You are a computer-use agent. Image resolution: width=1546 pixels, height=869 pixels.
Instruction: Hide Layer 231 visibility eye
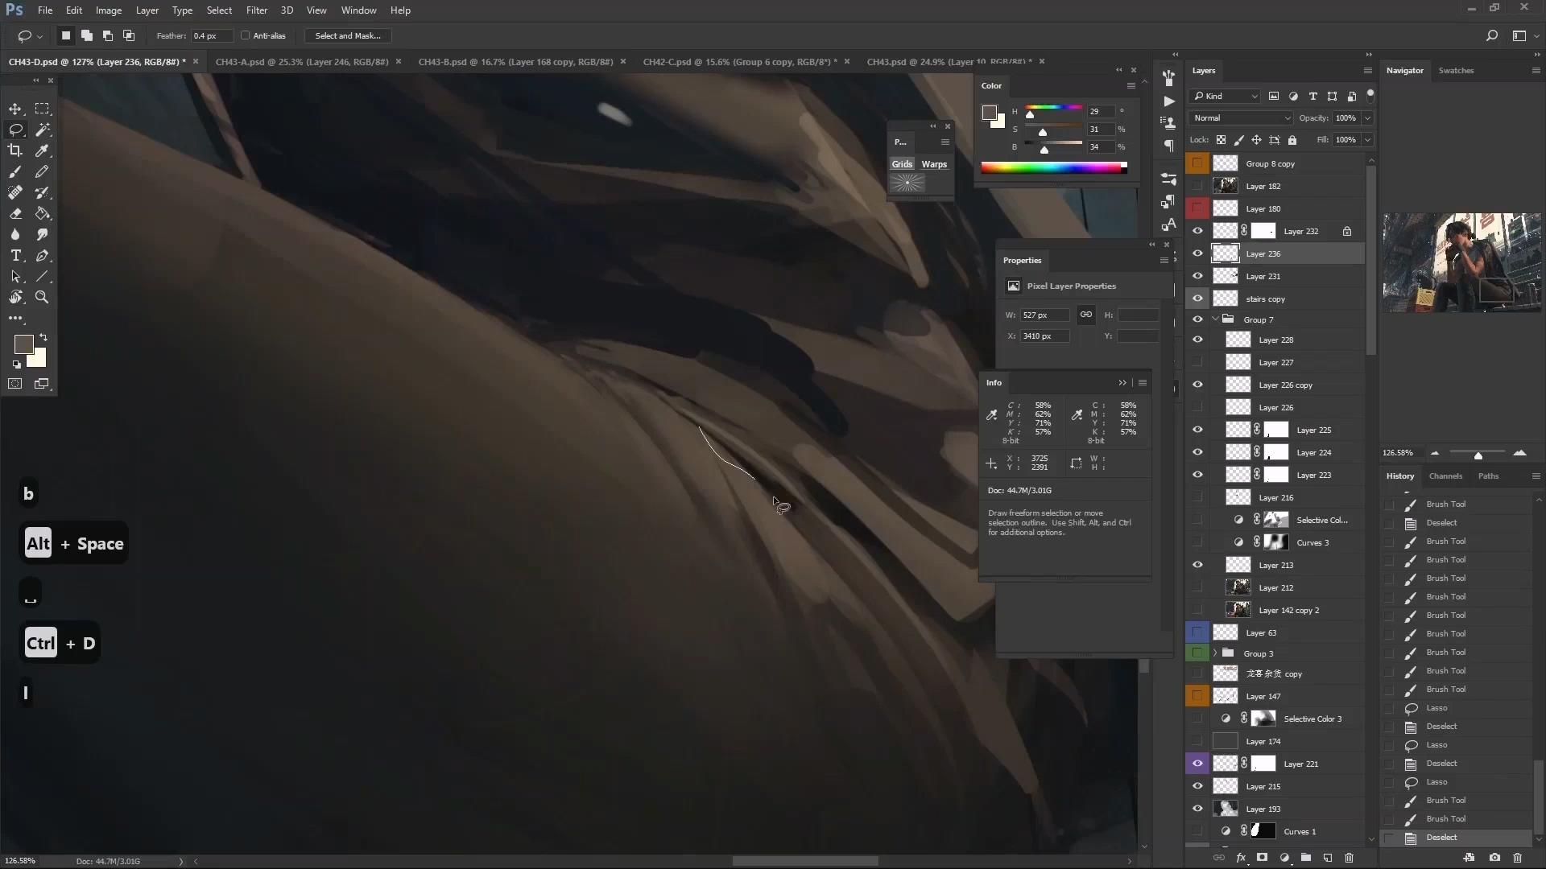1197,276
